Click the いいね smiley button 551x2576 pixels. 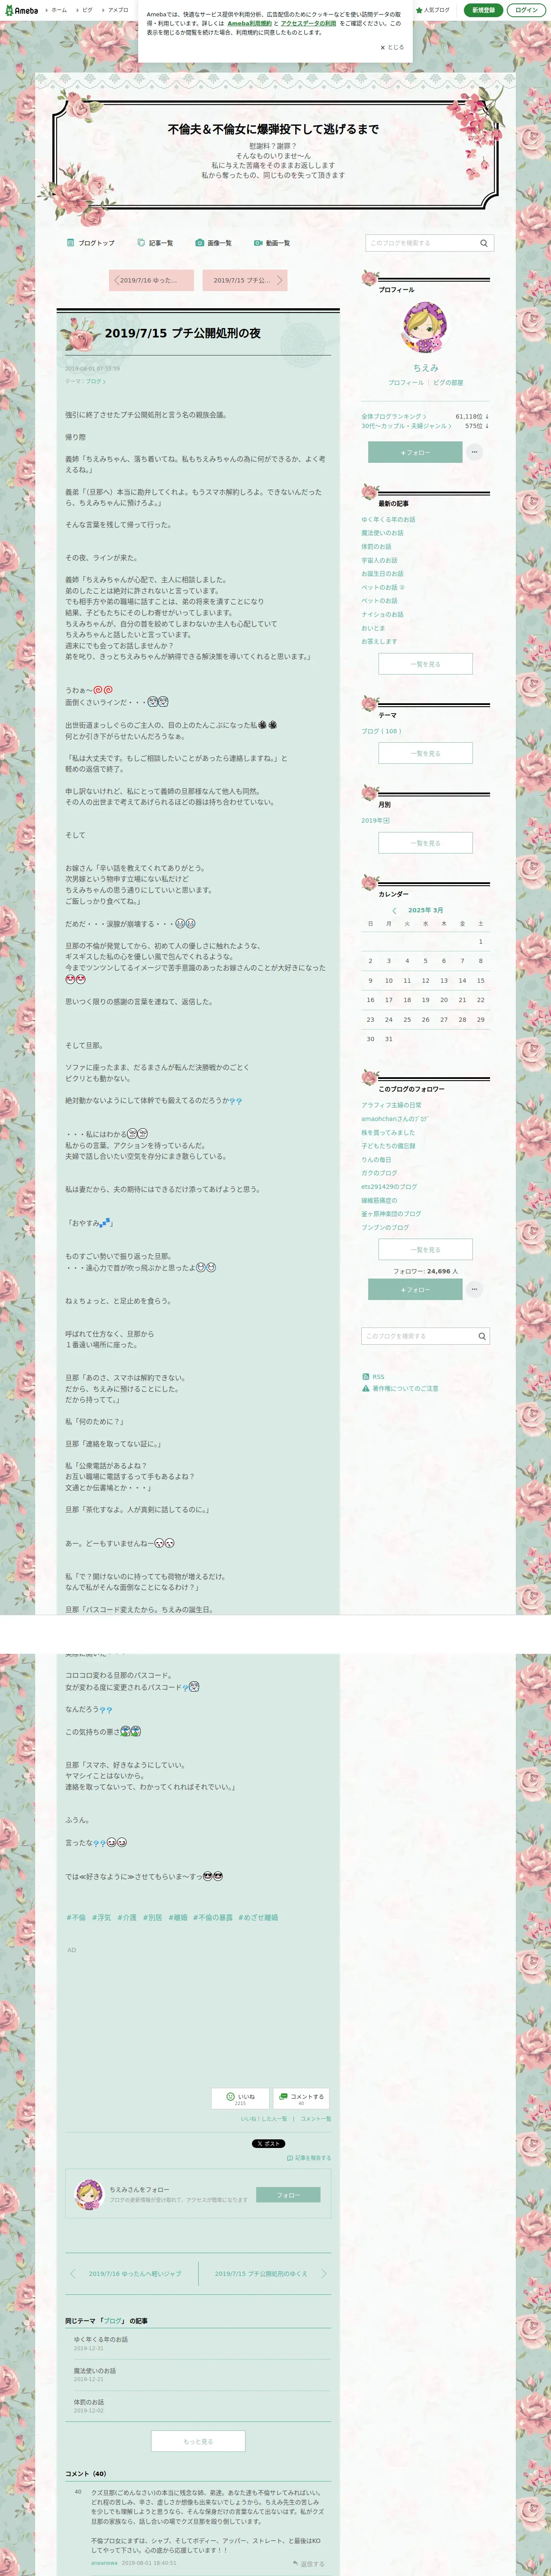tap(240, 2099)
